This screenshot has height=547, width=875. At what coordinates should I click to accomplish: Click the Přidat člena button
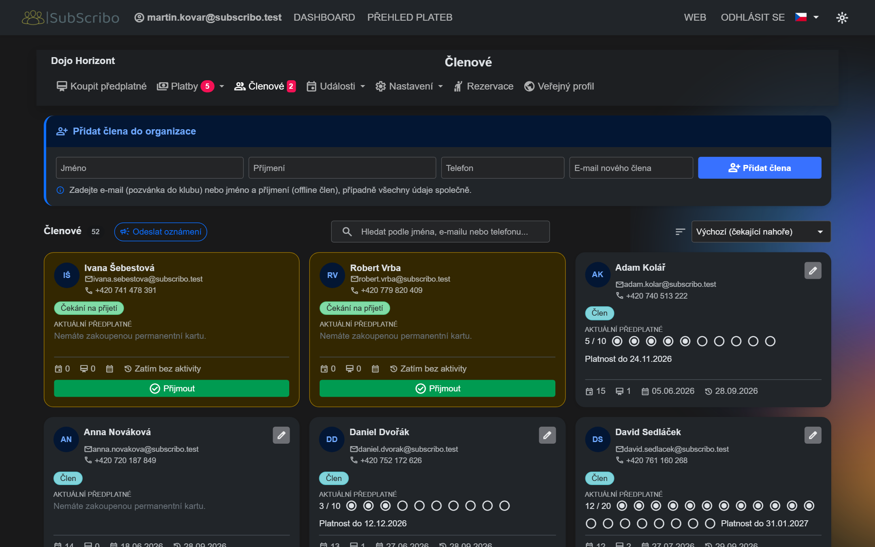(x=760, y=168)
